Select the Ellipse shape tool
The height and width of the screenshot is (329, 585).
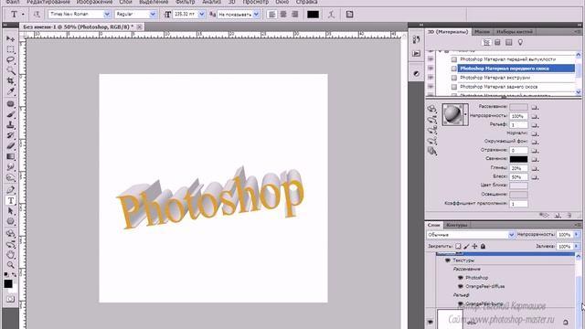pyautogui.click(x=10, y=221)
